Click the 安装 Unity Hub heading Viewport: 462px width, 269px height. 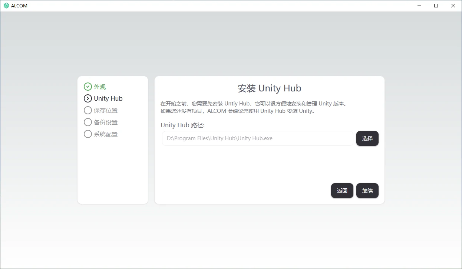[x=269, y=88]
